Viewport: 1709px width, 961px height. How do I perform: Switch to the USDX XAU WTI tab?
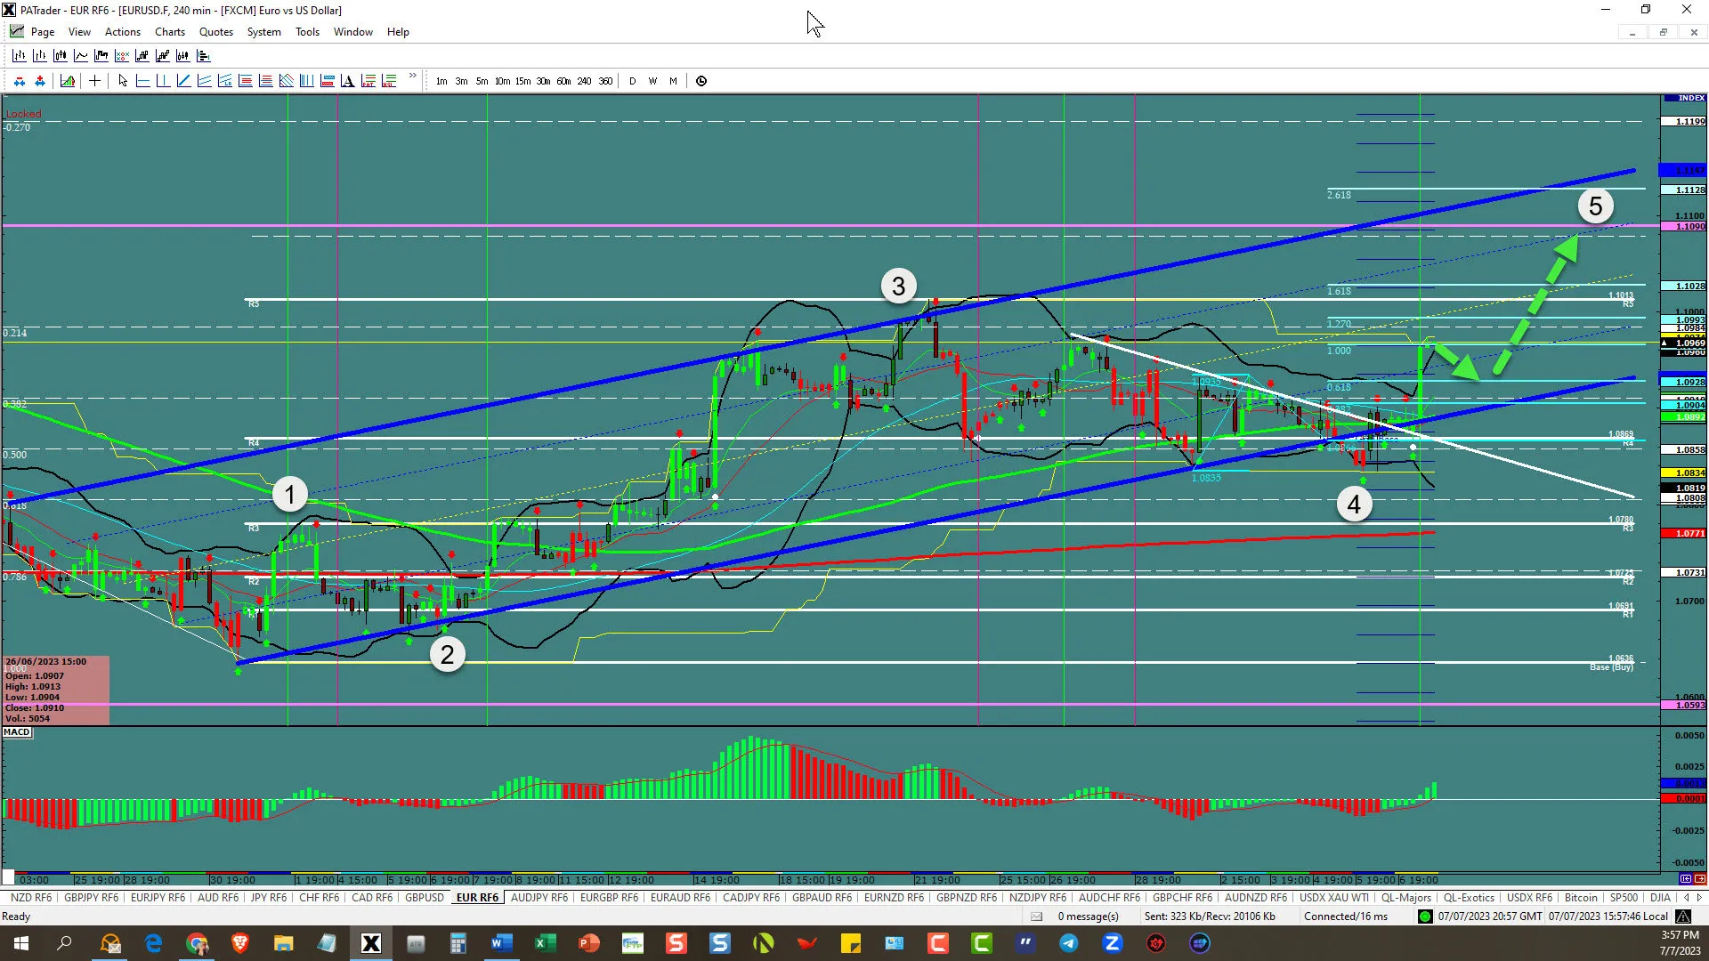[x=1334, y=898]
